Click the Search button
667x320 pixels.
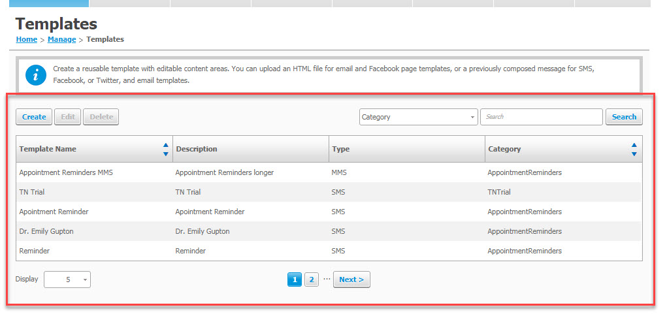[x=624, y=117]
